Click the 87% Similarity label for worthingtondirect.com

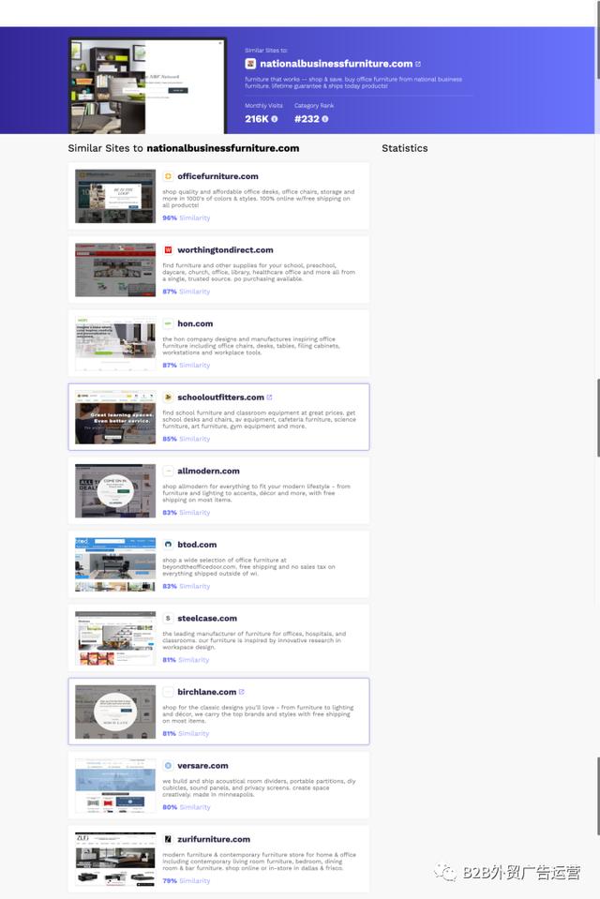(x=187, y=292)
